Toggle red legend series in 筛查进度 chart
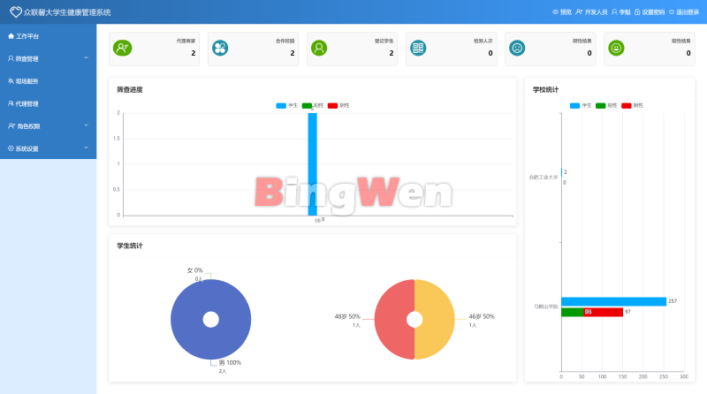Viewport: 707px width, 394px height. [338, 105]
